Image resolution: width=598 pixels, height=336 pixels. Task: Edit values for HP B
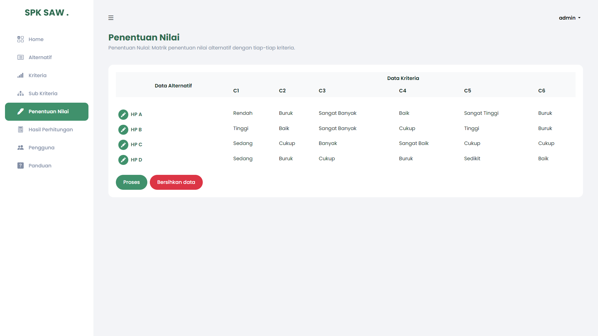click(x=123, y=130)
